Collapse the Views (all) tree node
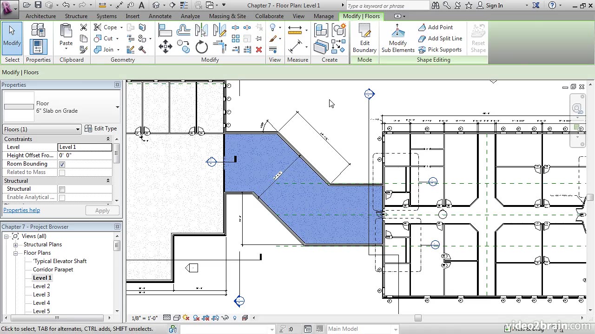 coord(6,237)
